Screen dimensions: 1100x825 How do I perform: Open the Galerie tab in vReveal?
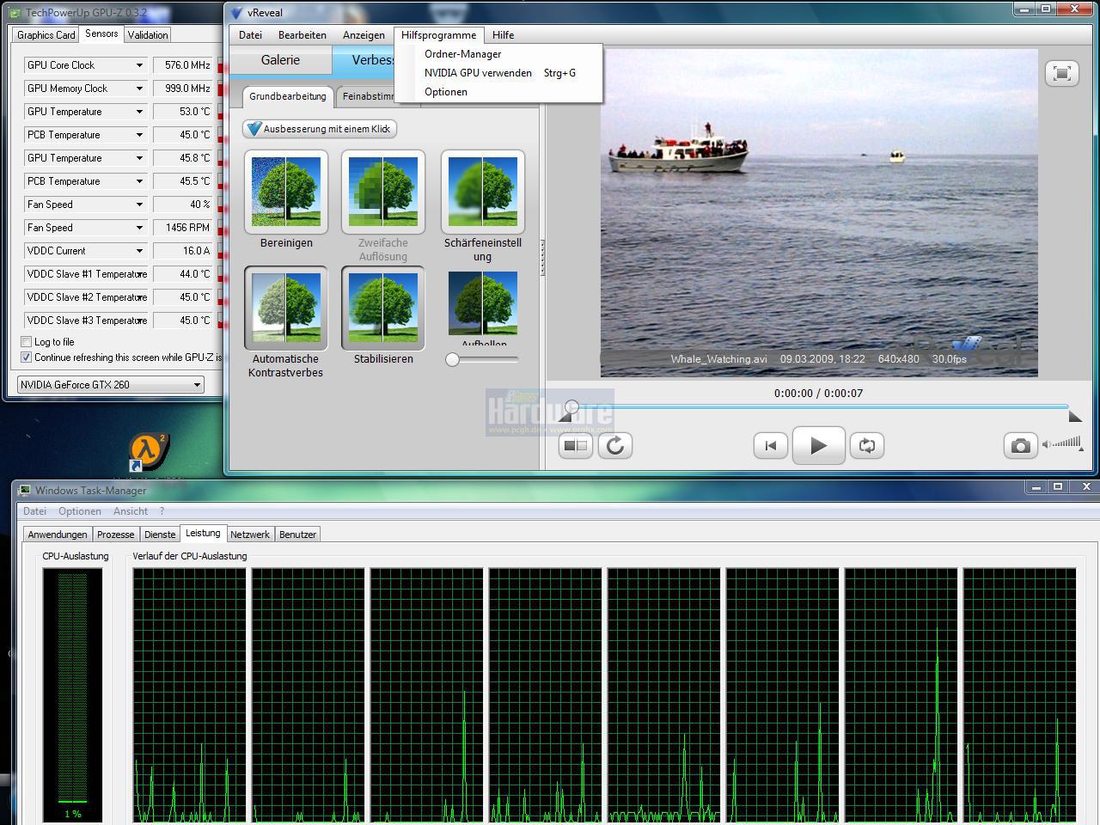pos(281,60)
